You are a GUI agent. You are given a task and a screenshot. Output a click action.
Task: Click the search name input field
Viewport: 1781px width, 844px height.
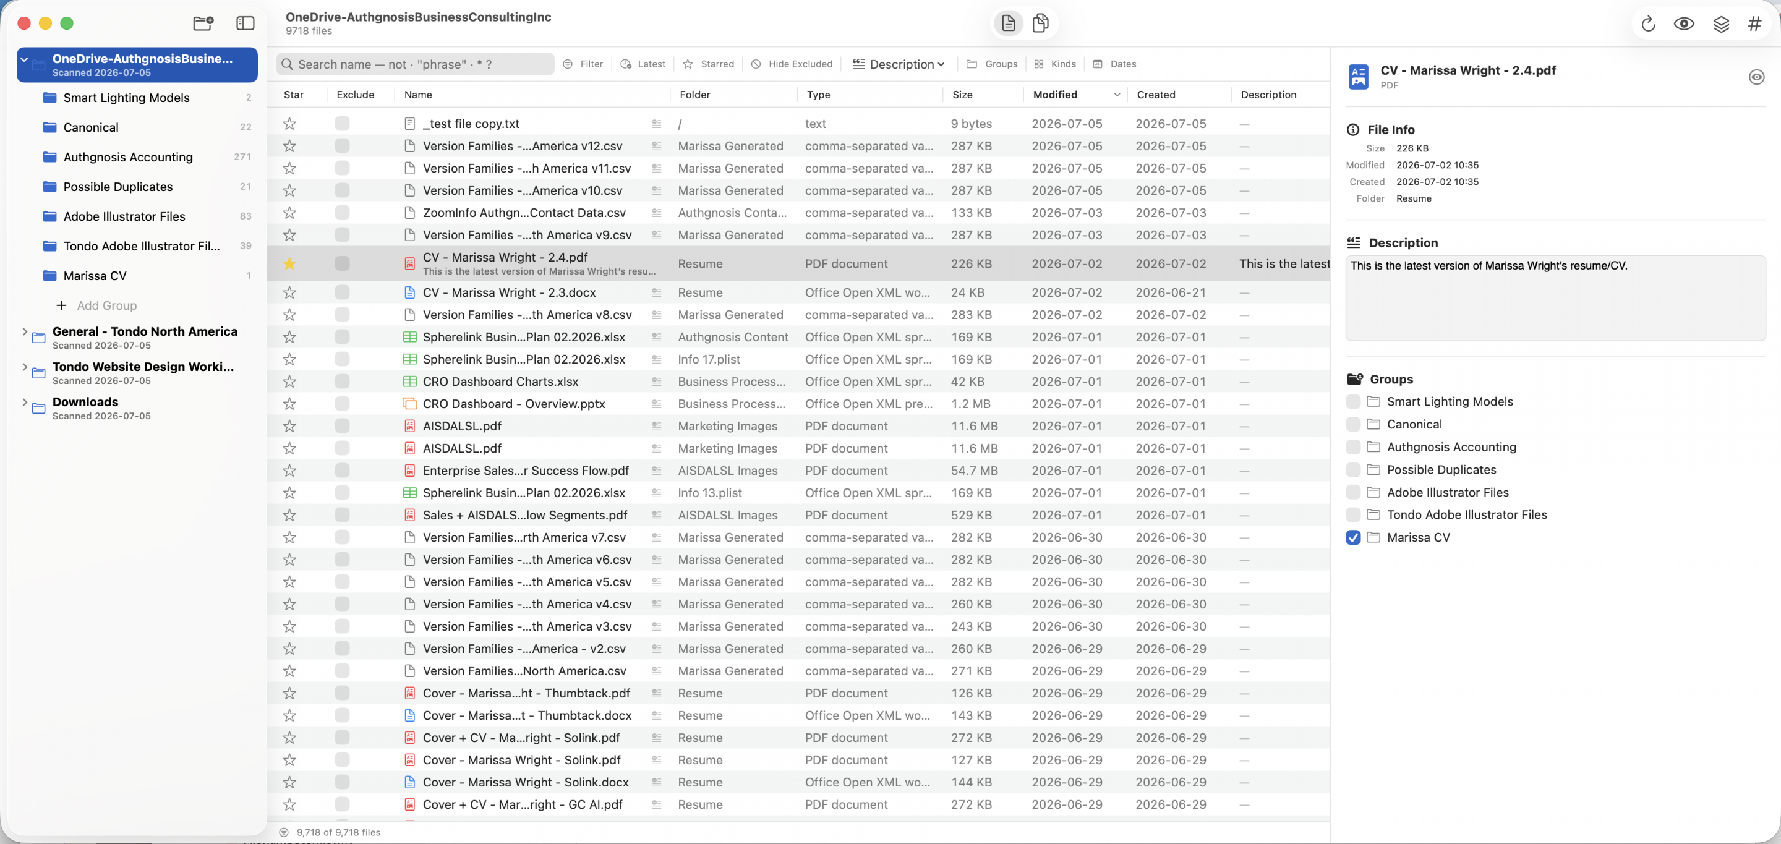click(x=416, y=64)
